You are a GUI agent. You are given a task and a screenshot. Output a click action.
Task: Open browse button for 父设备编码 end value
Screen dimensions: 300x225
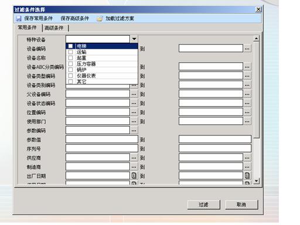tap(247, 94)
